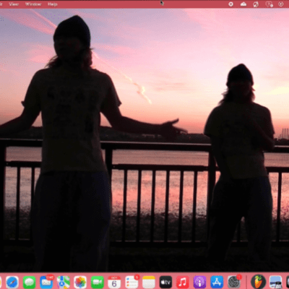The width and height of the screenshot is (289, 289).
Task: Open the Apple TV app
Action: pos(165,282)
